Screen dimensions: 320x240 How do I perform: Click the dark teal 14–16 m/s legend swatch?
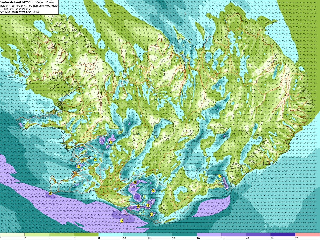click(x=184, y=235)
